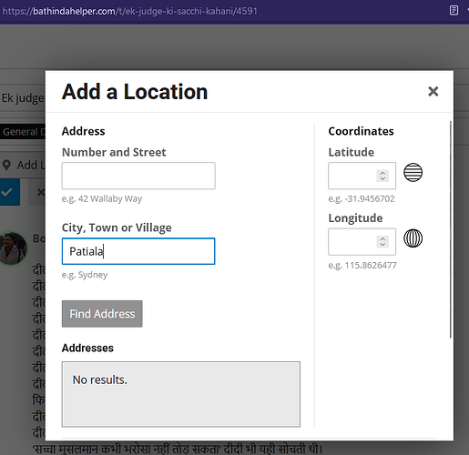
Task: Click the dialog's vertical scrollbar
Action: click(x=451, y=229)
